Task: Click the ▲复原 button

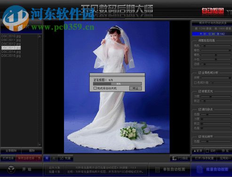Action: point(198,151)
